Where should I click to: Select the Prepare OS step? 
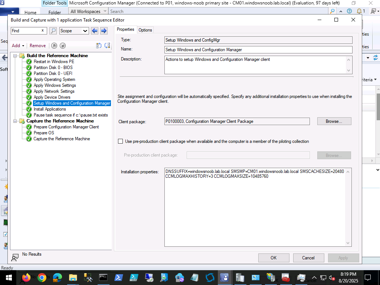point(44,133)
